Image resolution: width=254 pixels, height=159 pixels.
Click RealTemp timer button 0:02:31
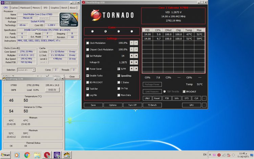(52, 90)
